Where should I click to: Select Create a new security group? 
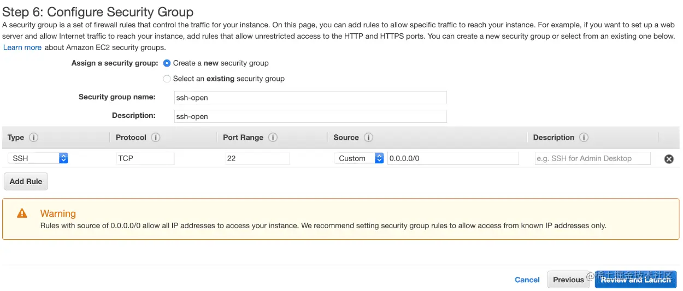tap(167, 63)
